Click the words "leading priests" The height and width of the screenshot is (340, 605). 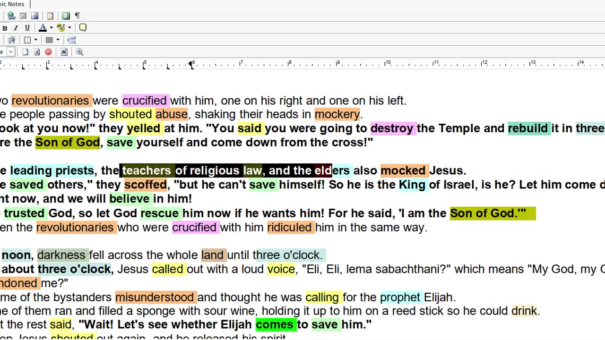coord(52,170)
